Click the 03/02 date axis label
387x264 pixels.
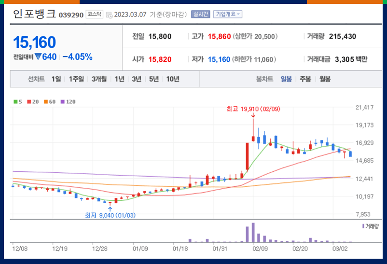340,249
